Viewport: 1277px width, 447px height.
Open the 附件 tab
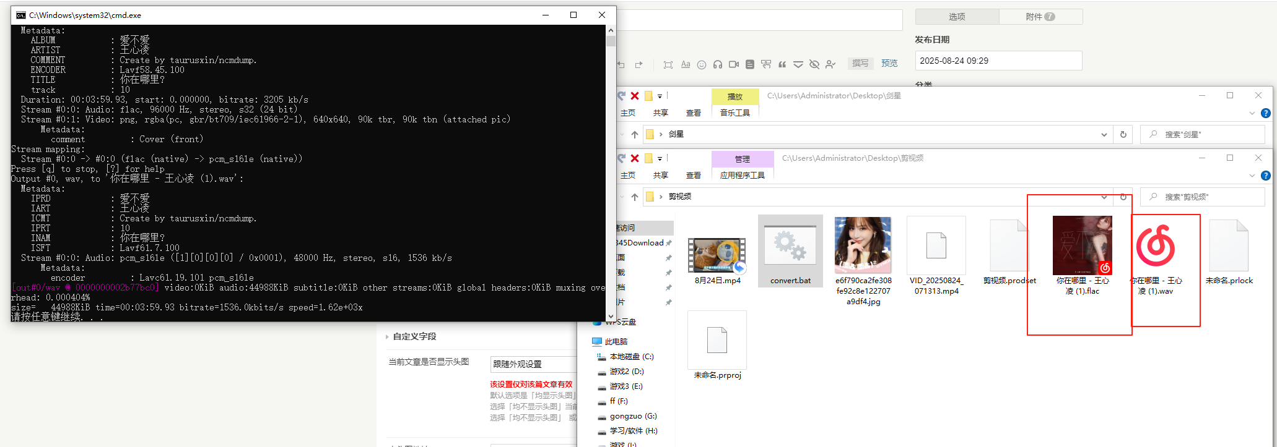1040,17
